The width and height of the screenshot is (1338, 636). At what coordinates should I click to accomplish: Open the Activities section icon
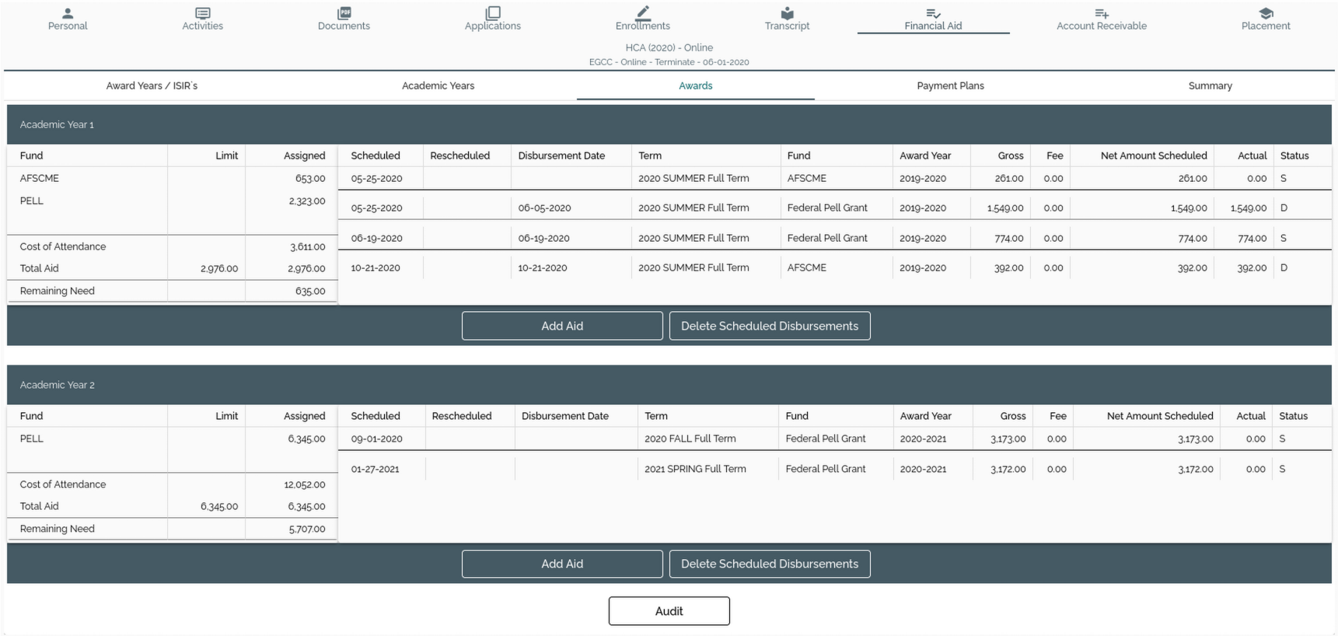tap(202, 13)
